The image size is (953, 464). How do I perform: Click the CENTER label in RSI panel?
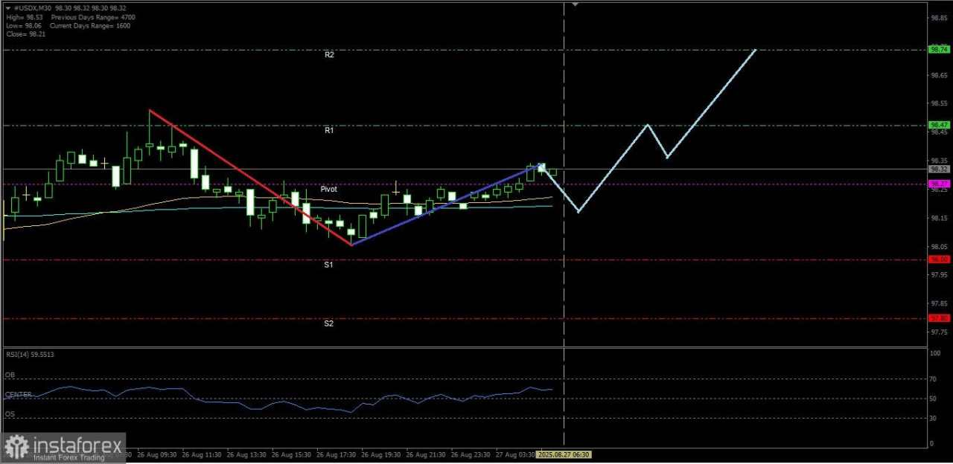[x=18, y=394]
